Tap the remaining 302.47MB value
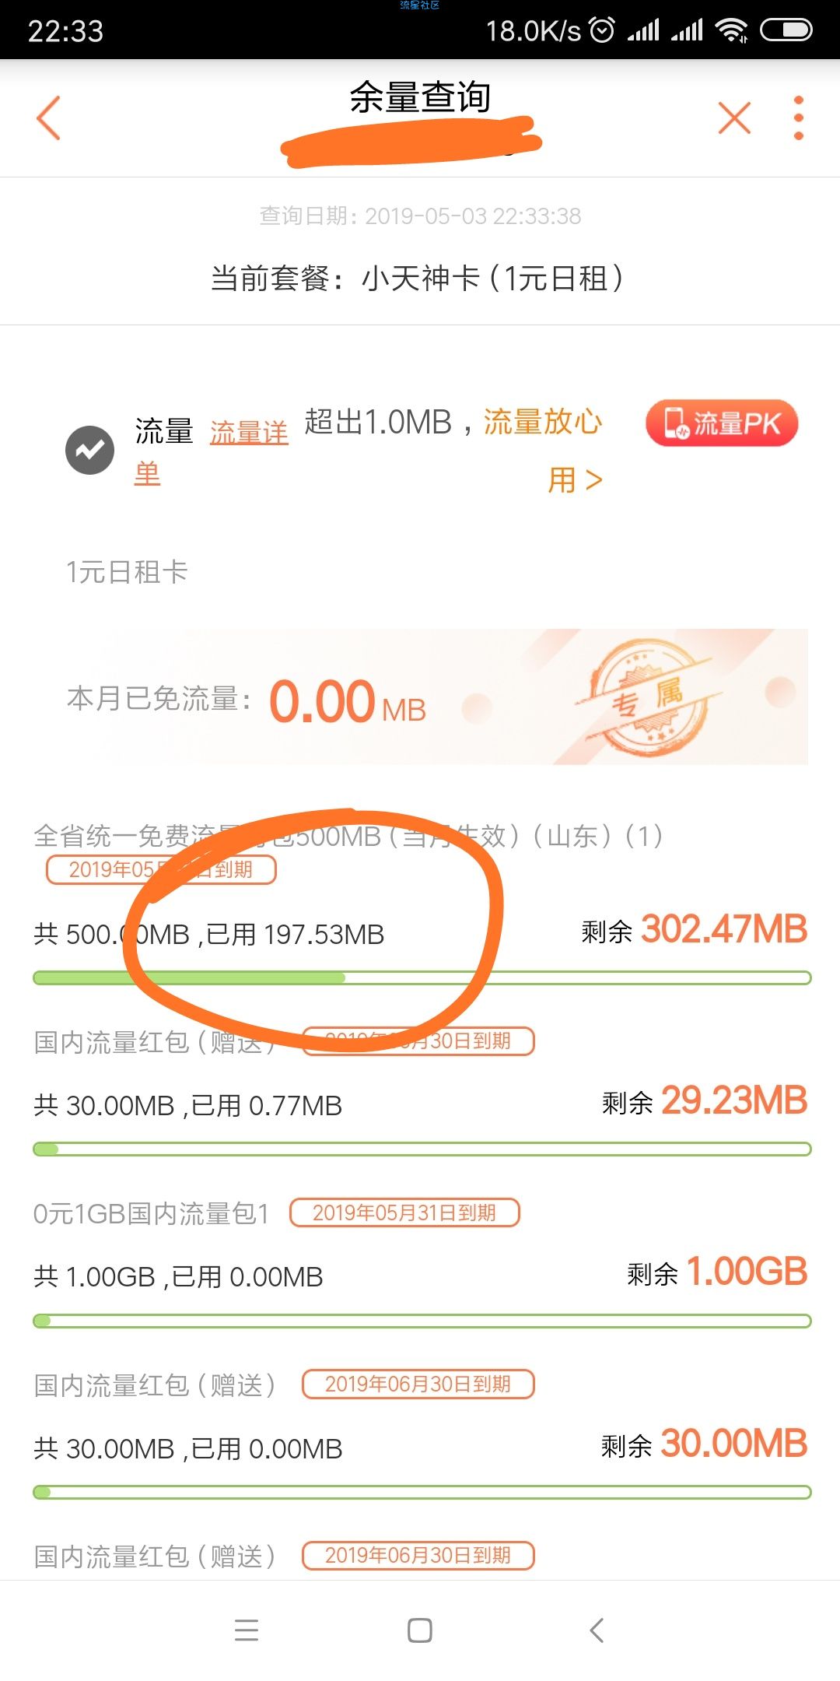The height and width of the screenshot is (1681, 840). pyautogui.click(x=724, y=929)
